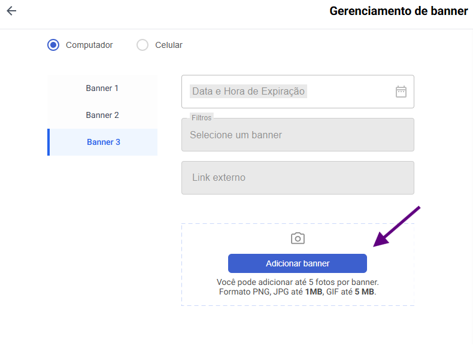Open the calendar date picker icon
Image resolution: width=473 pixels, height=349 pixels.
(401, 92)
